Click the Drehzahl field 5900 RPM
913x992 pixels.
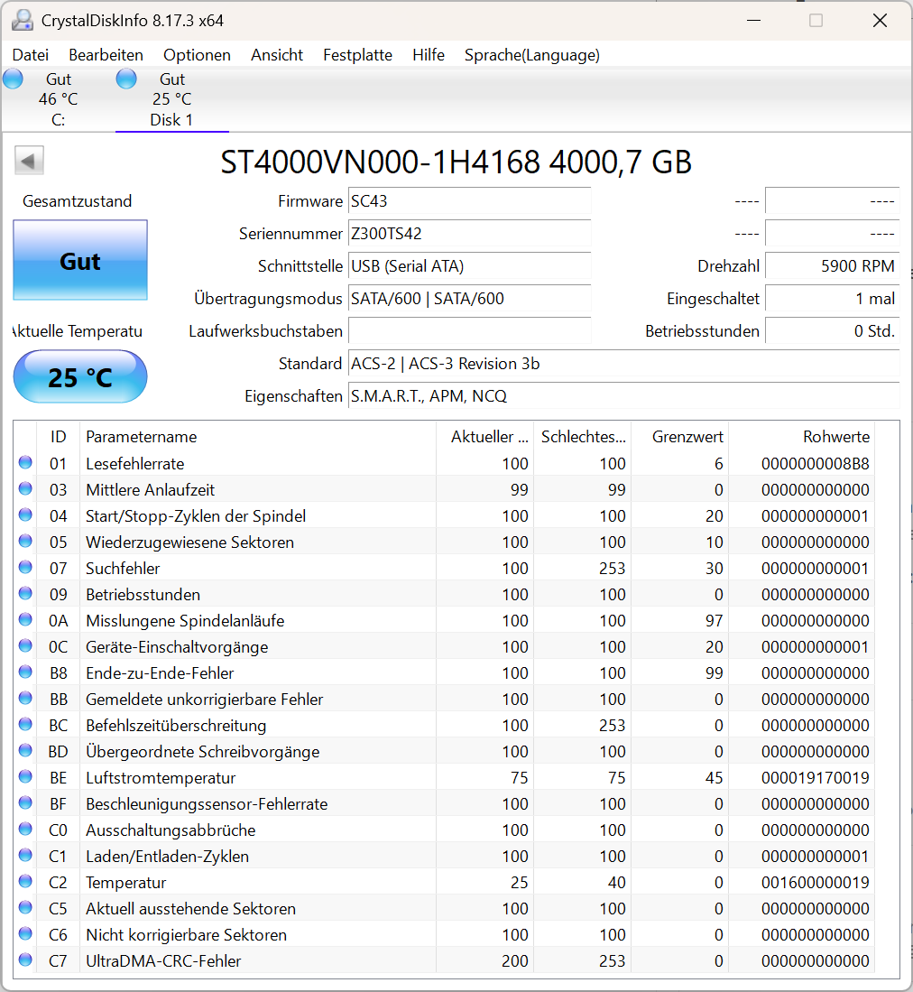[832, 266]
